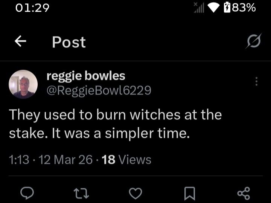271x203 pixels.
Task: Like the post with heart icon
Action: [135, 193]
